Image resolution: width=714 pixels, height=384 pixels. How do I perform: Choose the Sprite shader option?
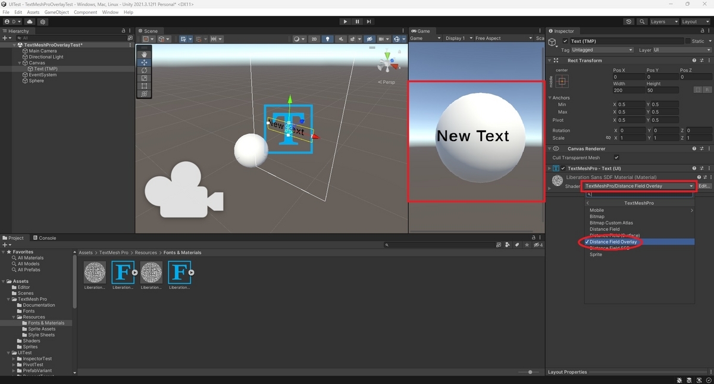(x=596, y=254)
